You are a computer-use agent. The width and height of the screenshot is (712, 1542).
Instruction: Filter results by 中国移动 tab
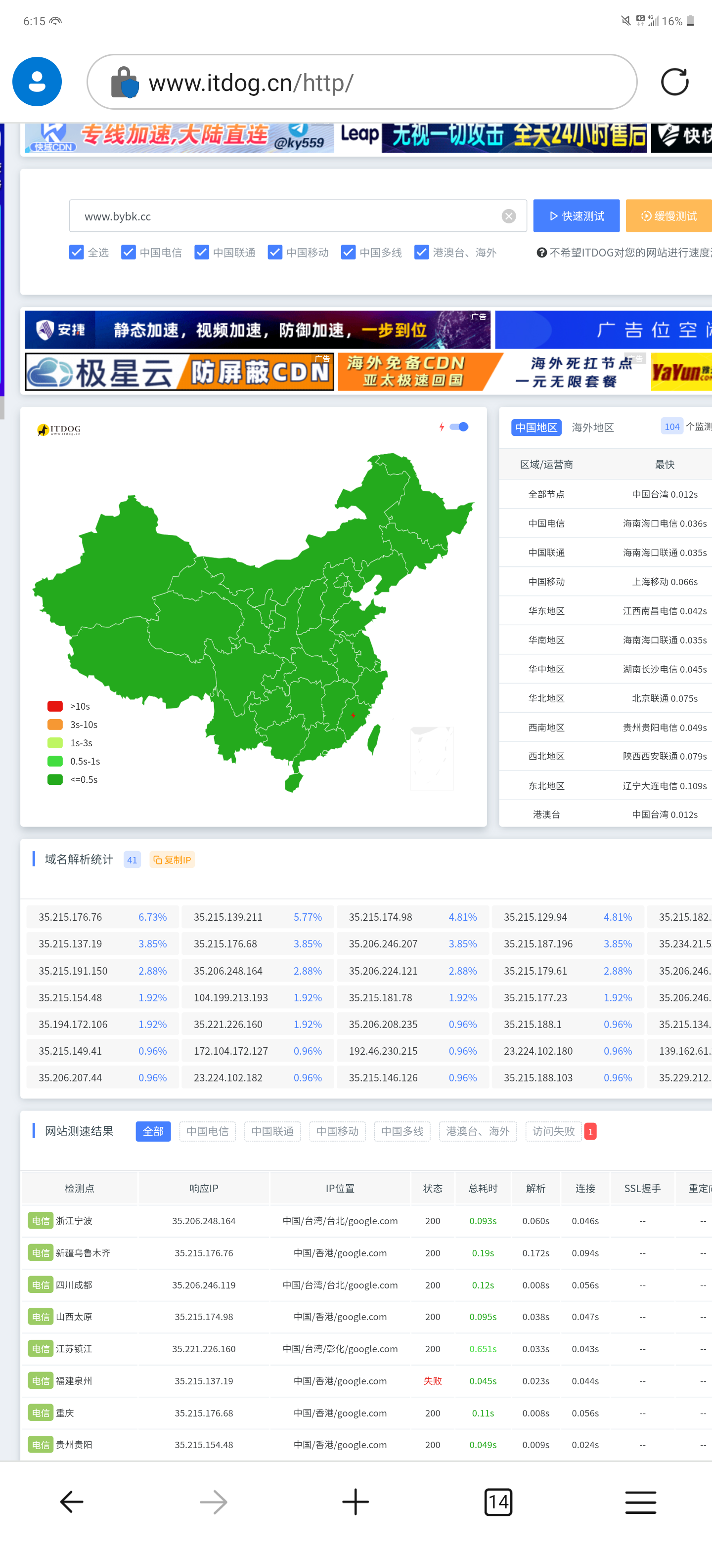pos(337,1131)
